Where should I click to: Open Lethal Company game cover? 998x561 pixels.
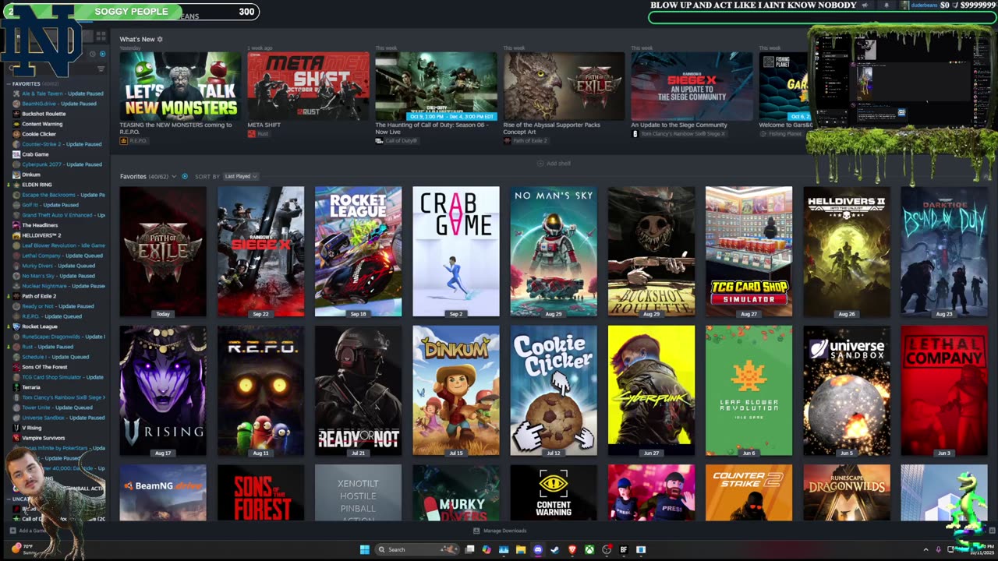click(x=944, y=390)
